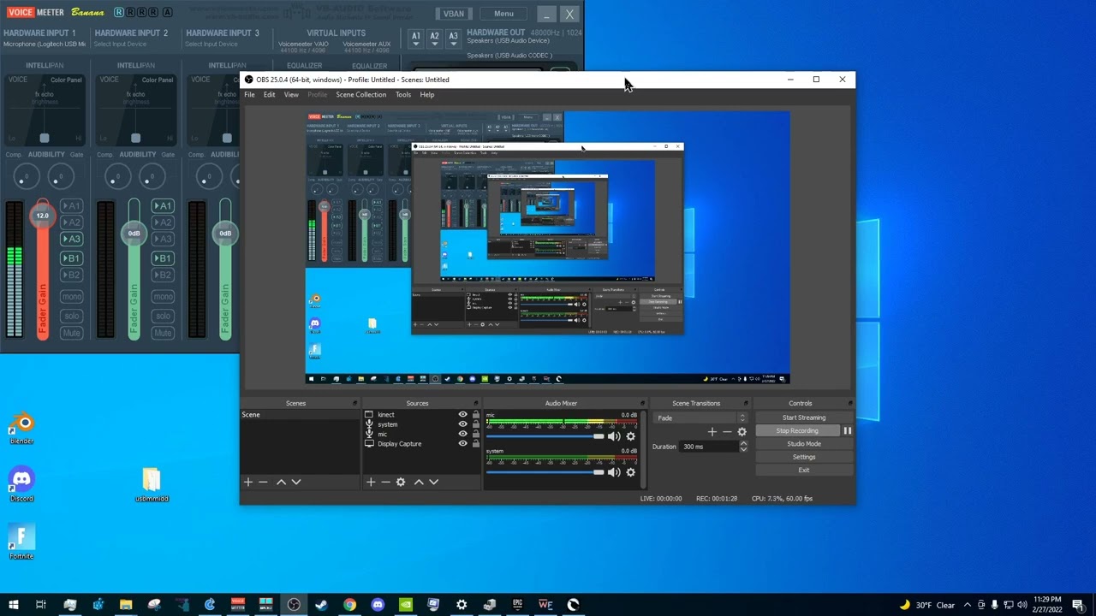1096x616 pixels.
Task: Add a new source with the plus icon
Action: [371, 482]
